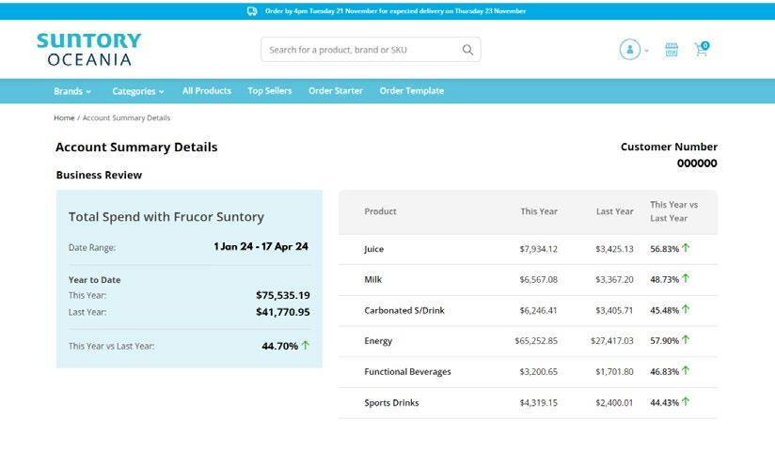Click the $65,252.85 Energy value
This screenshot has width=775, height=466.
coord(536,341)
